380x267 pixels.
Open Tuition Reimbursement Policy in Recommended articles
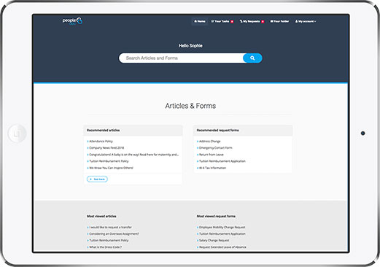coord(109,161)
